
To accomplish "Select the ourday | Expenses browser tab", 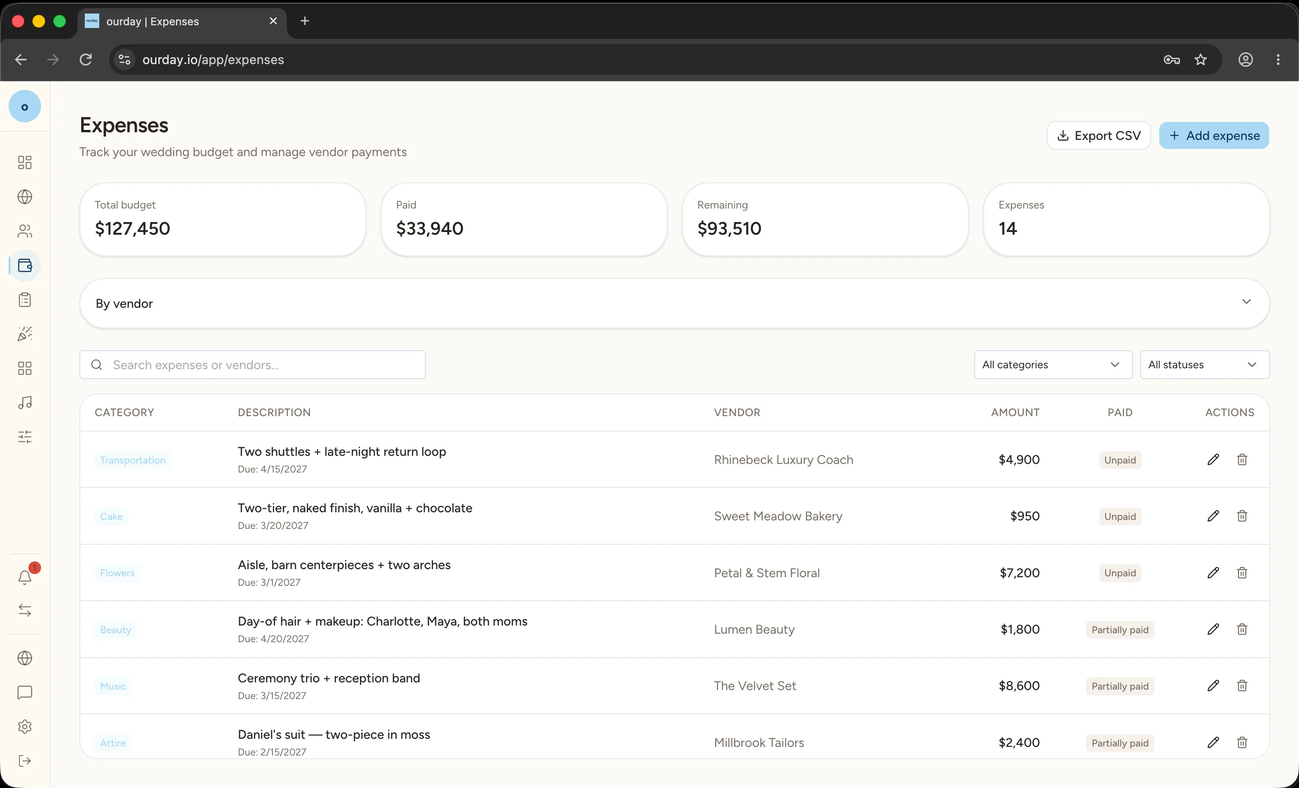I will point(182,21).
